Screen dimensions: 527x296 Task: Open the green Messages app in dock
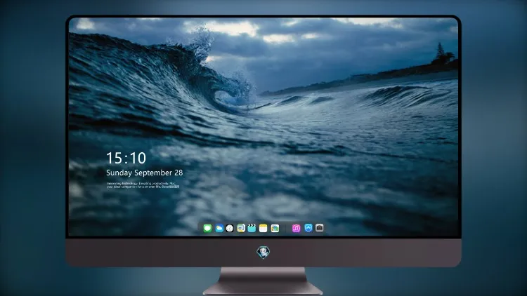[208, 228]
